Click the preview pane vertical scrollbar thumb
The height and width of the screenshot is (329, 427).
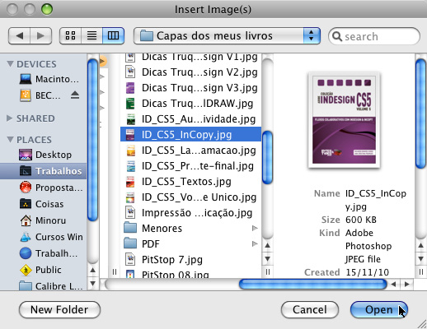point(420,114)
